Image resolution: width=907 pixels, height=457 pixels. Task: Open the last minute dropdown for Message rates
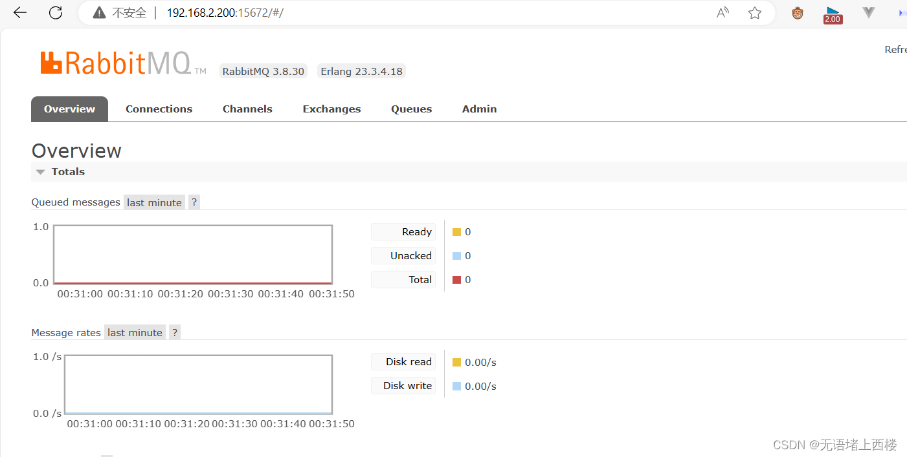[x=135, y=332]
